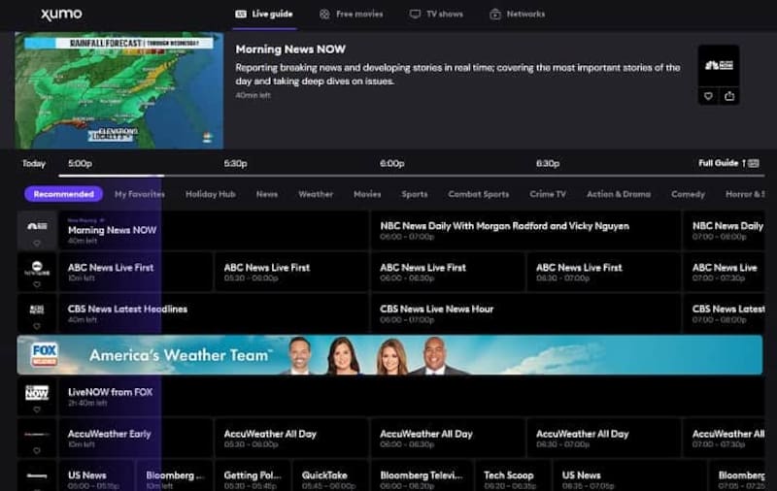Click the NBC News NOW channel logo
The width and height of the screenshot is (777, 491).
37,225
